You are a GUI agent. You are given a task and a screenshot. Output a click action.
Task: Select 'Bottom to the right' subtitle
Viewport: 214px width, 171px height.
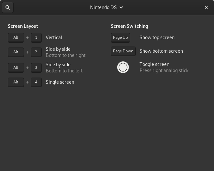point(66,55)
